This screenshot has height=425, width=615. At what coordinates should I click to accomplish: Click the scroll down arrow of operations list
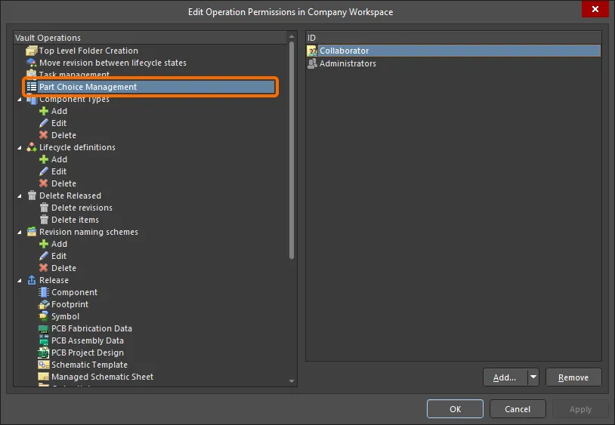(292, 380)
